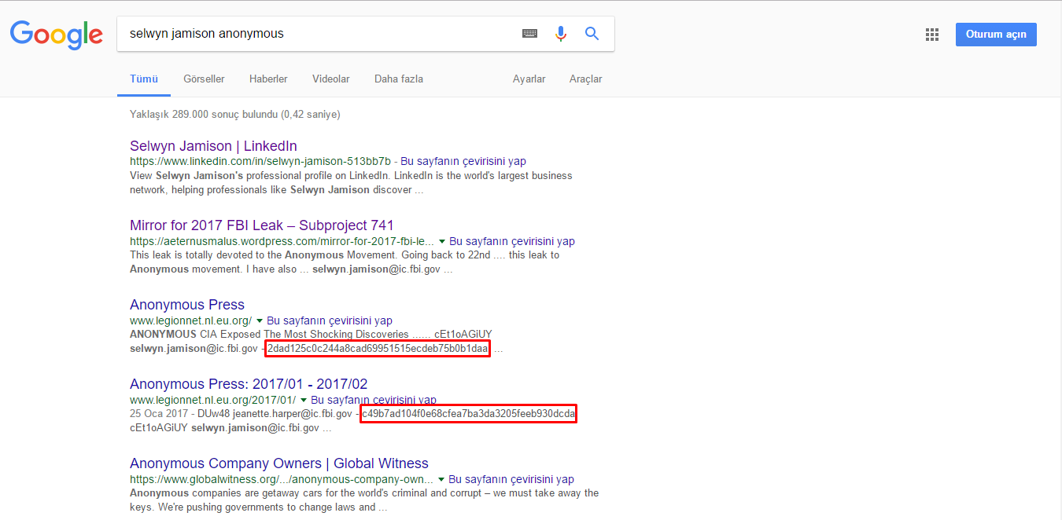Viewport: 1062px width, 520px height.
Task: Open Anonymous Press: 2017/01 - 2017/02 result
Action: coord(249,384)
